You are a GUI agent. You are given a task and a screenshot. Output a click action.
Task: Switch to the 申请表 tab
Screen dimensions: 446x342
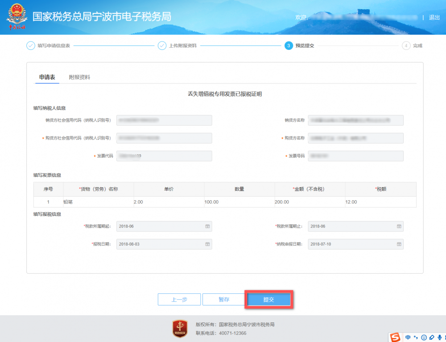(47, 77)
